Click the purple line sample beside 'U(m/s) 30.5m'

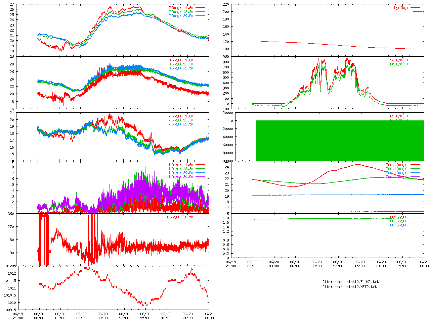[200, 177]
